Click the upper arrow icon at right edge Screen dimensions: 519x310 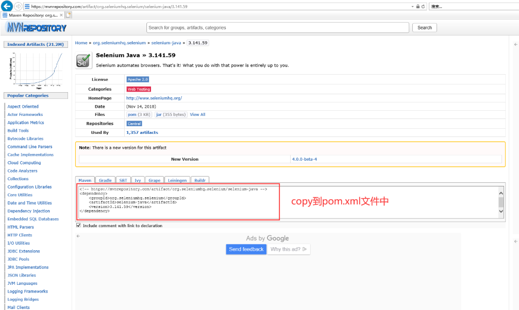515,44
